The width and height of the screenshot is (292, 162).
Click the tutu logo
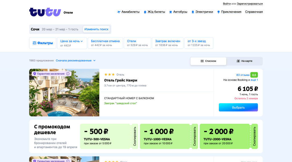tap(45, 12)
